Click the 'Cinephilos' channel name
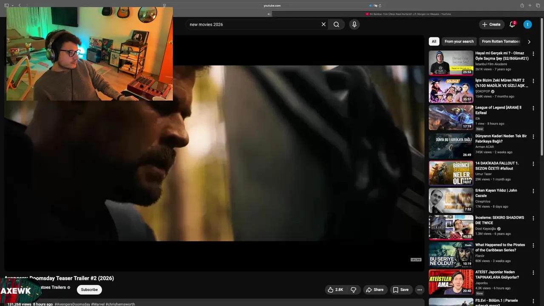544x306 pixels. 483,201
